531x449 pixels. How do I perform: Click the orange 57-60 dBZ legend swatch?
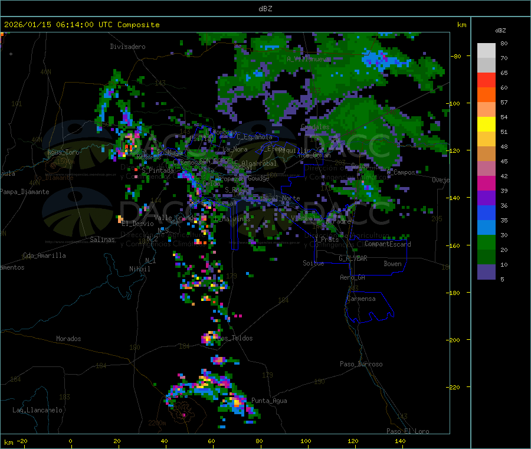tap(486, 95)
